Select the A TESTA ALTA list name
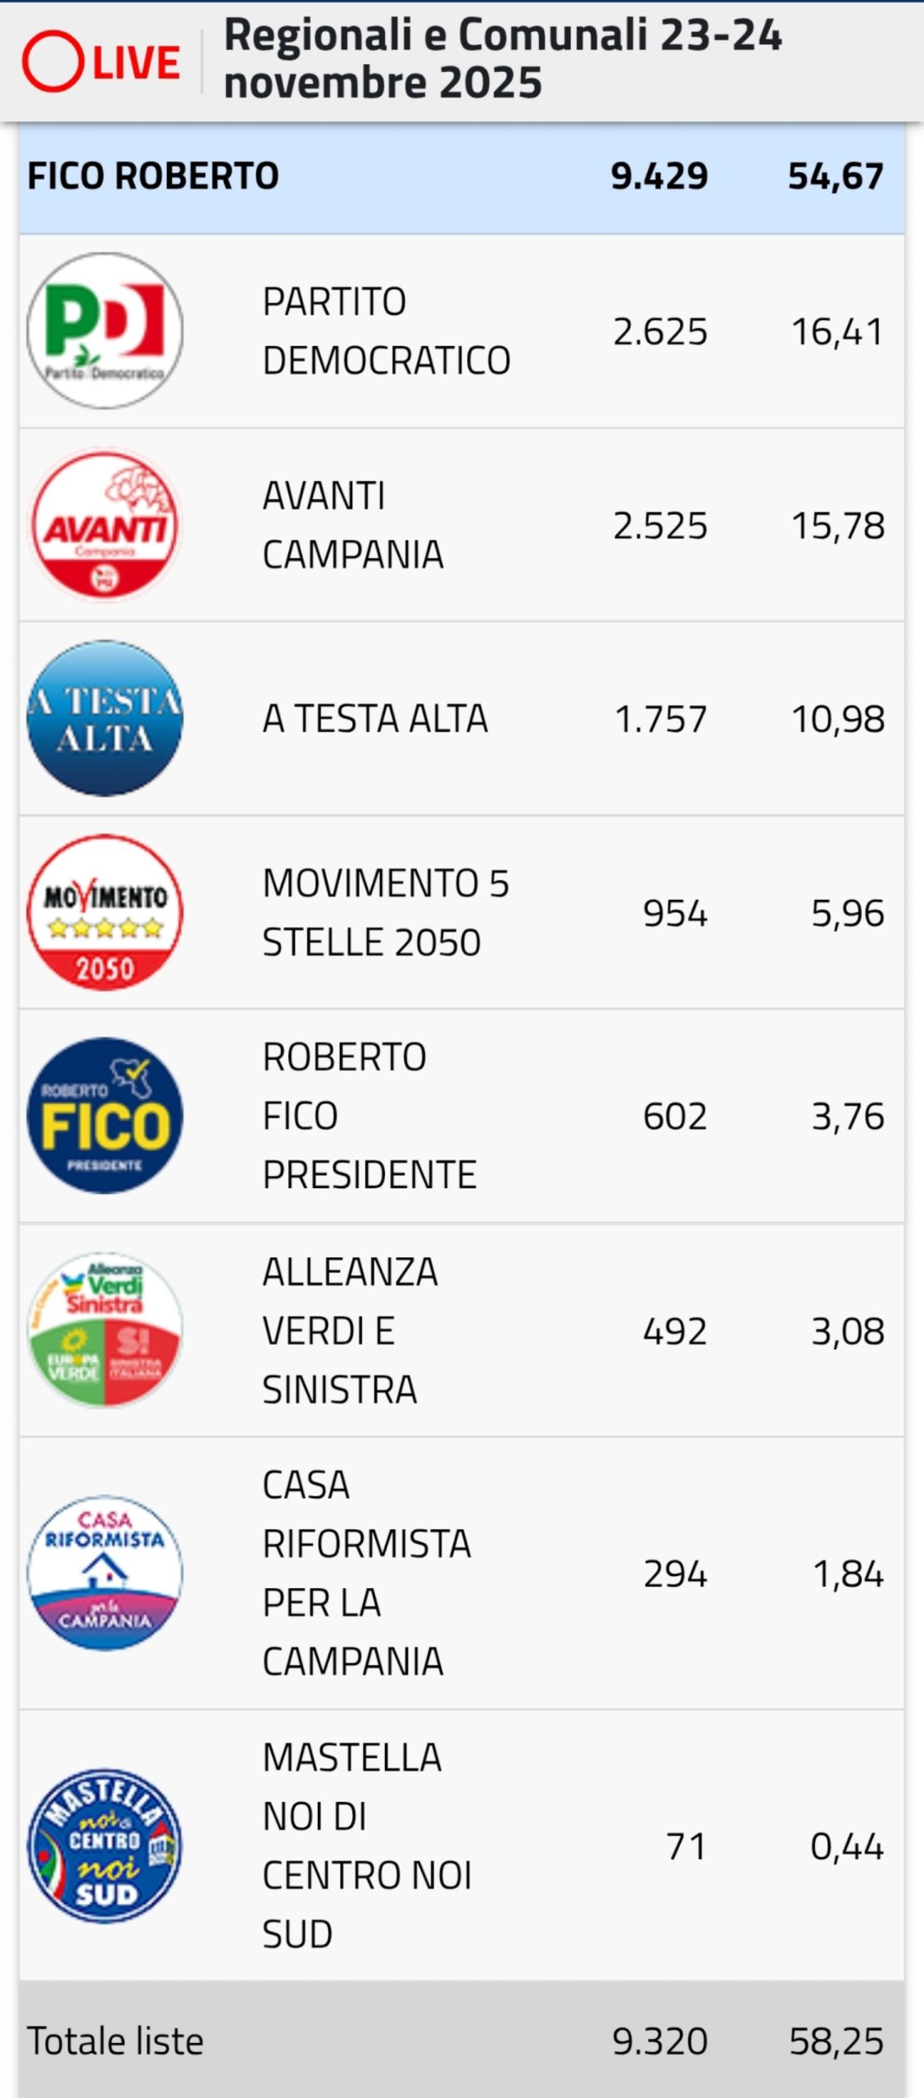The image size is (924, 2098). tap(375, 719)
